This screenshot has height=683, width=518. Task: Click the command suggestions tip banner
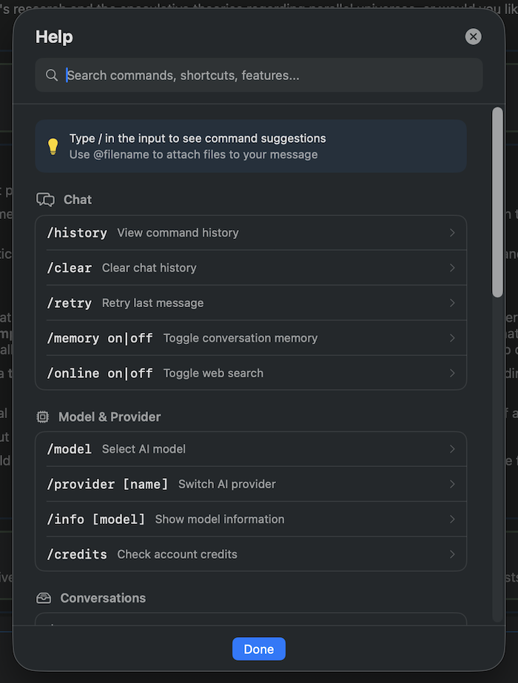click(x=252, y=147)
